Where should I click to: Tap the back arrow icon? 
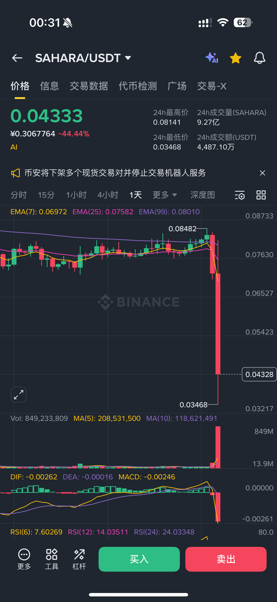17,58
